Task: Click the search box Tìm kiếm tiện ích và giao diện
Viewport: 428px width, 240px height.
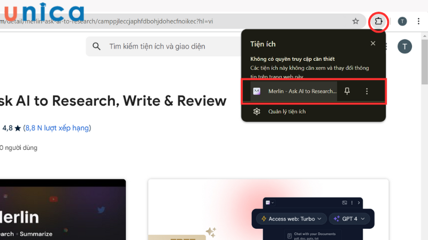Action: [x=164, y=46]
